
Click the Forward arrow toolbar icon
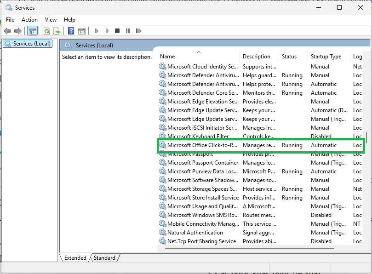[18, 31]
